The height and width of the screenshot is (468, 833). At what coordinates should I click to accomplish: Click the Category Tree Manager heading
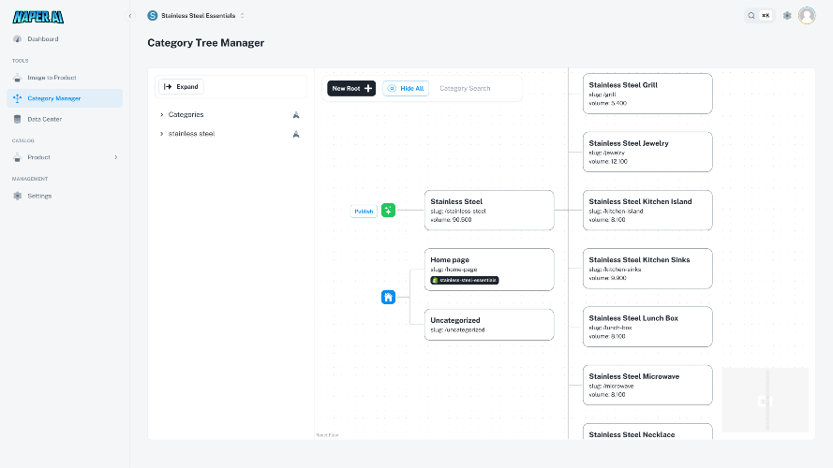point(205,43)
